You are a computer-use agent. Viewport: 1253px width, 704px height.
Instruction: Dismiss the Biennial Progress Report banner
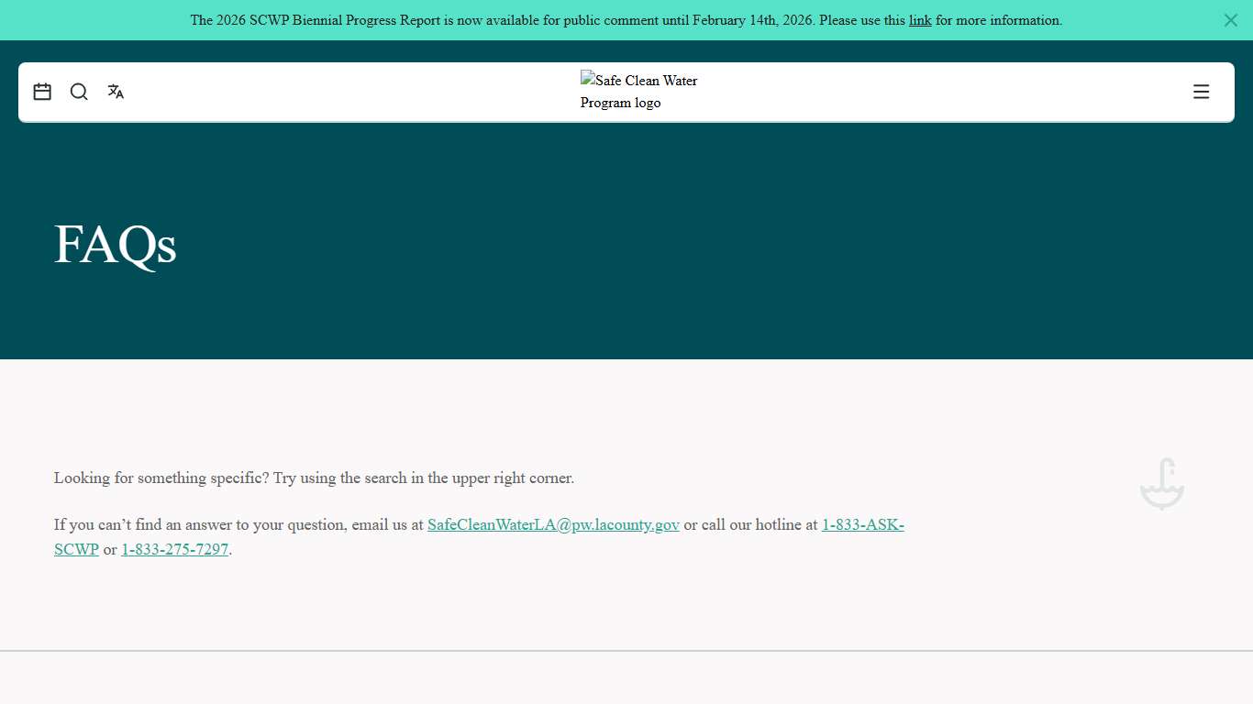1230,20
